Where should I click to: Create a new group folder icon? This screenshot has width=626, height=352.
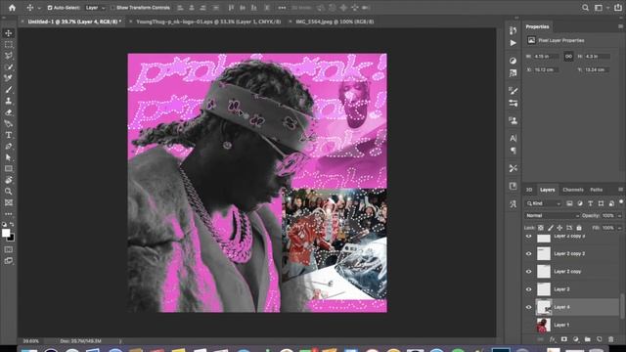(587, 339)
